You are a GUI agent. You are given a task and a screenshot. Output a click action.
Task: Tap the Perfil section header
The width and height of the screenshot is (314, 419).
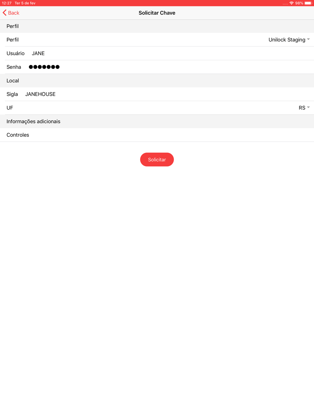(157, 26)
